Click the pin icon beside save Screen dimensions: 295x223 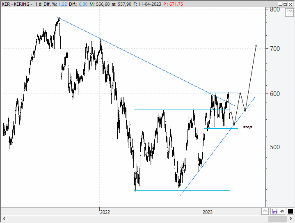[282, 212]
